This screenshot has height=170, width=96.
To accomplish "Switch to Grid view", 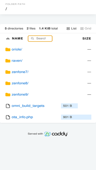I will 86,29.
